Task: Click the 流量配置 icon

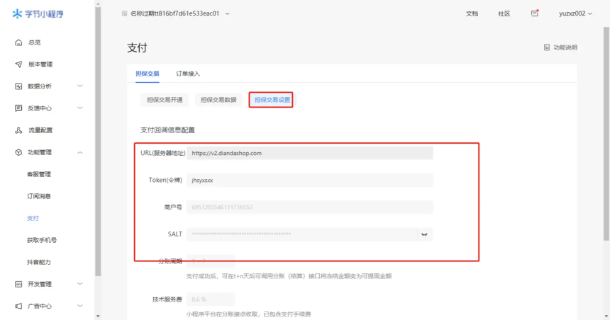Action: coord(18,130)
